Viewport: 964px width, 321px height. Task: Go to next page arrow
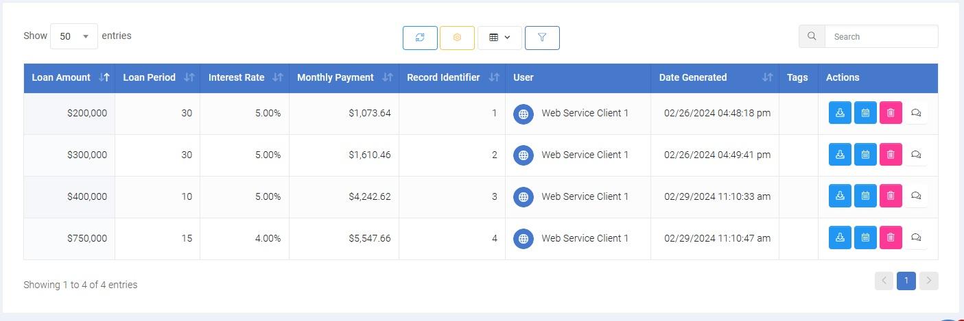929,281
